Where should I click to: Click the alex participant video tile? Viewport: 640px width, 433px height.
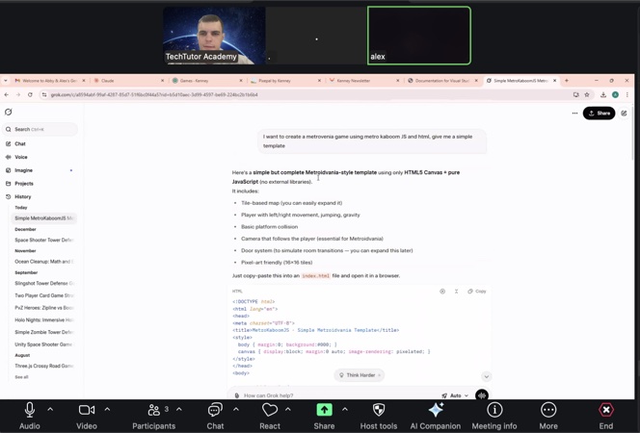tap(418, 36)
